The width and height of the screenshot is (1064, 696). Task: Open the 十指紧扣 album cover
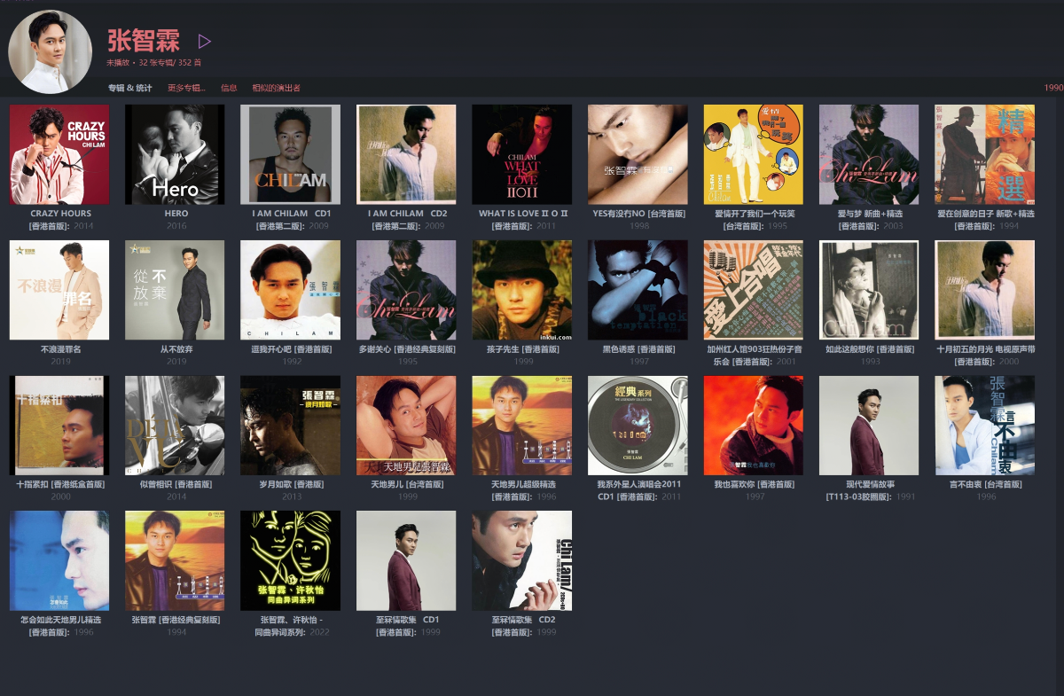[x=59, y=426]
